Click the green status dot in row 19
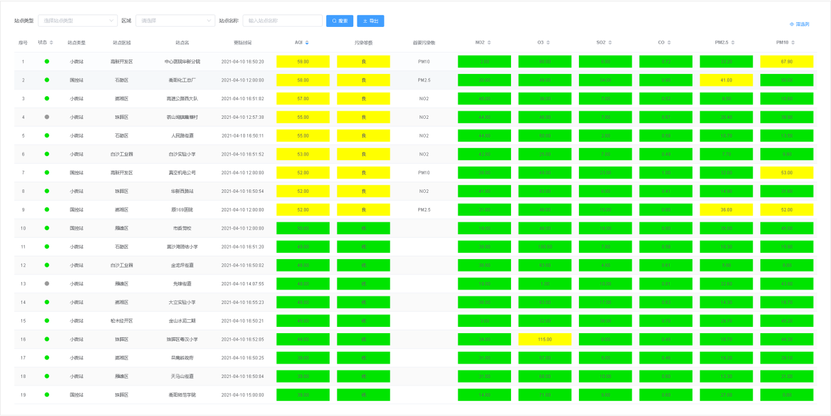Viewport: 831px width, 416px height. (x=46, y=395)
